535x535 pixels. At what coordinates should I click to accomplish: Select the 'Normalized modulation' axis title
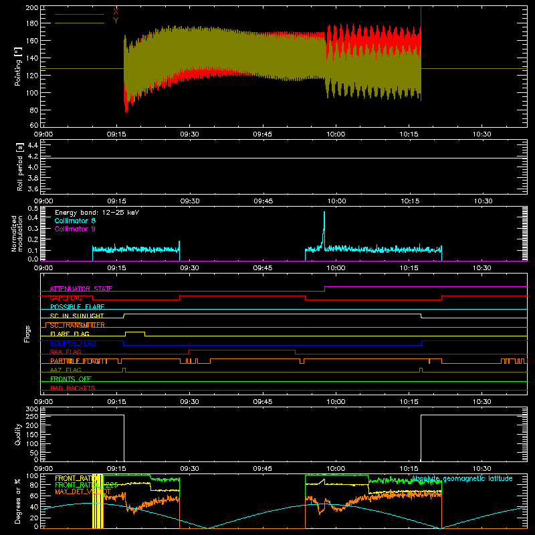click(17, 233)
